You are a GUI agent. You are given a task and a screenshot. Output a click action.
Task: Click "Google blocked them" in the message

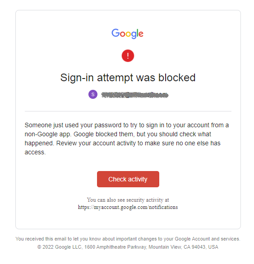tap(103, 134)
